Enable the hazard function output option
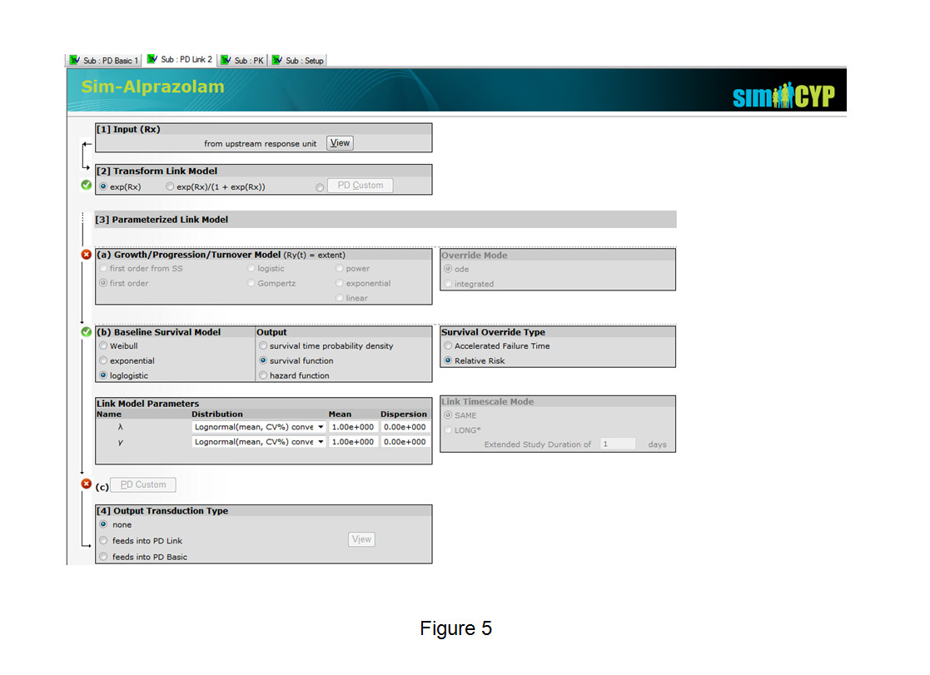Screen dimensions: 930x675 [x=262, y=375]
